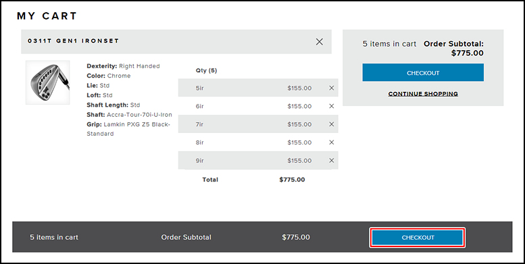Select the 5ir $155.00 row
The image size is (525, 264).
pos(258,88)
